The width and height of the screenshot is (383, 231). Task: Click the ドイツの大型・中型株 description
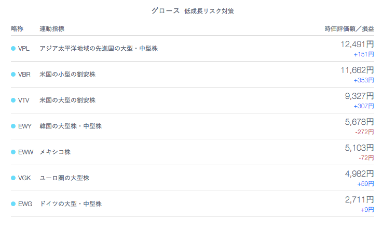71,204
